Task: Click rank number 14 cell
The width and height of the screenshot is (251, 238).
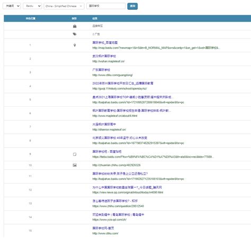Action: 30,217
